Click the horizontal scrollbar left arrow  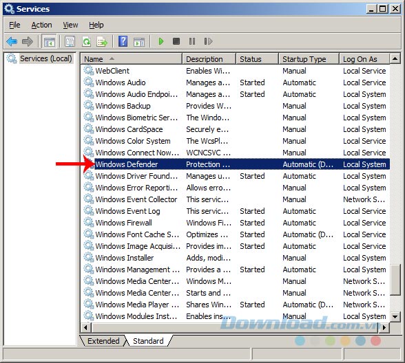pyautogui.click(x=85, y=328)
